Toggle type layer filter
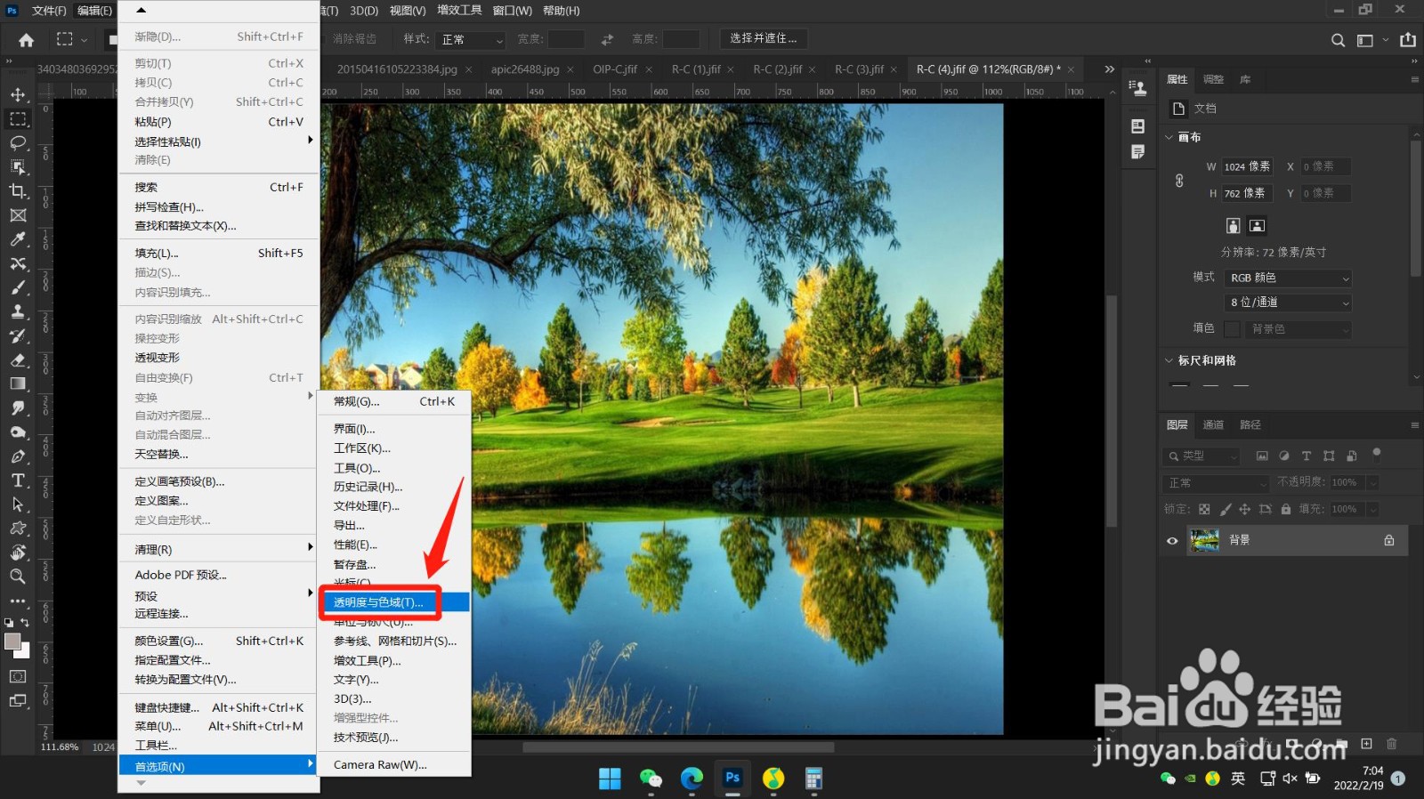Screen dimensions: 1424x799 (1307, 456)
